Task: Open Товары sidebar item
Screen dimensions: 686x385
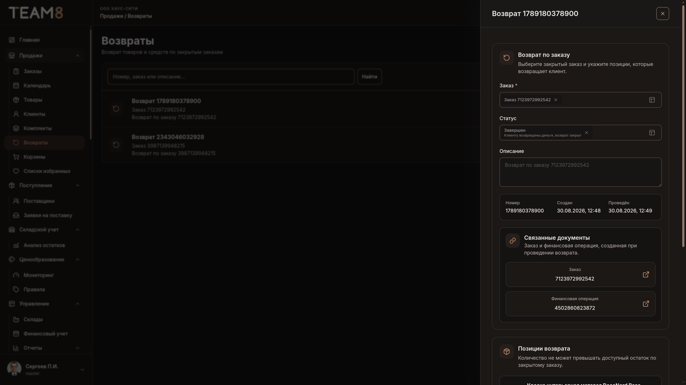Action: (x=44, y=100)
